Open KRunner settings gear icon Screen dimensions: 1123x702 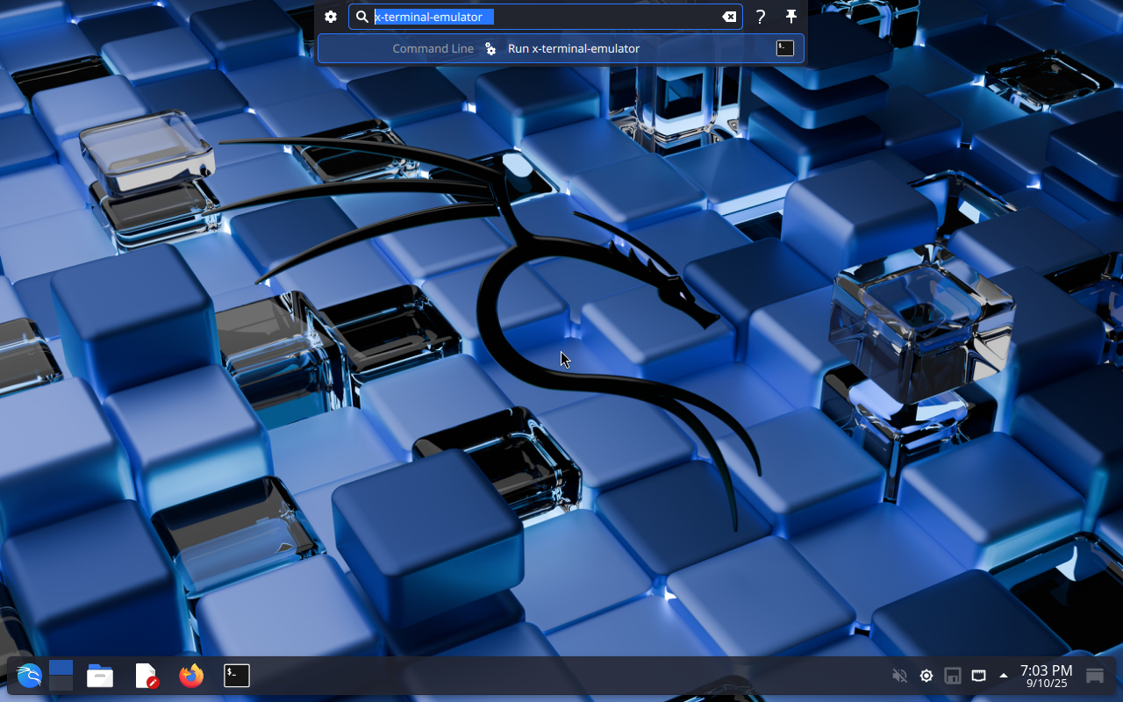tap(331, 17)
